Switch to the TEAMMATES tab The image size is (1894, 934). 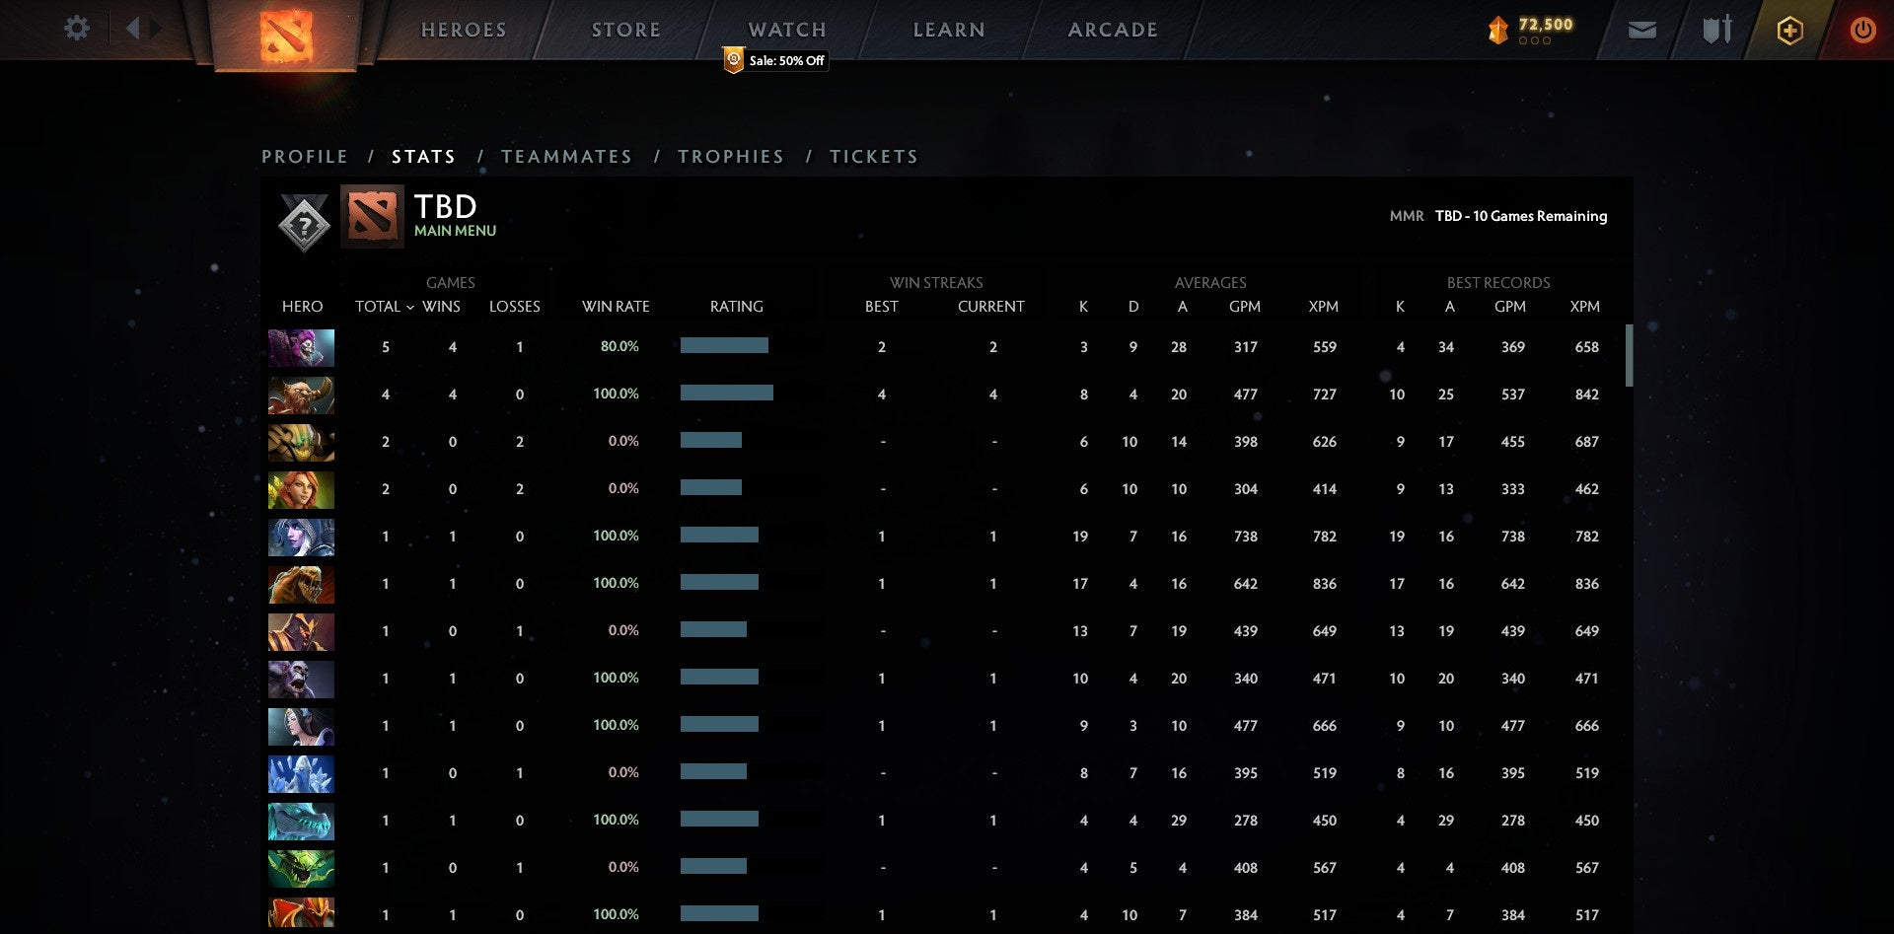point(567,156)
